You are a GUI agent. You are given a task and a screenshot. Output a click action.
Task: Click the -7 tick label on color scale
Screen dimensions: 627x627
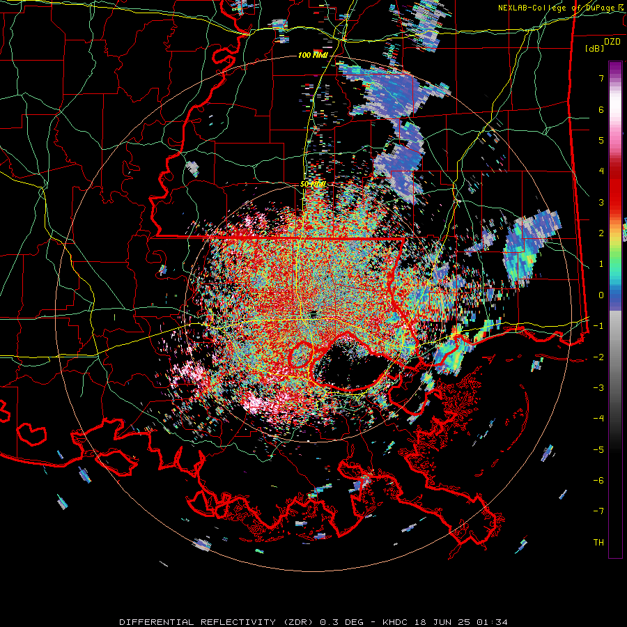[x=598, y=511]
